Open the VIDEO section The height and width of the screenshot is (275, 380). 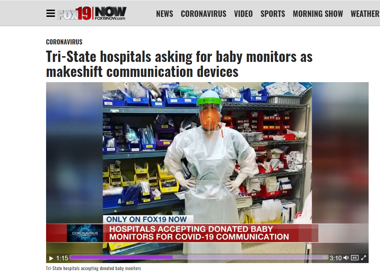click(x=243, y=14)
